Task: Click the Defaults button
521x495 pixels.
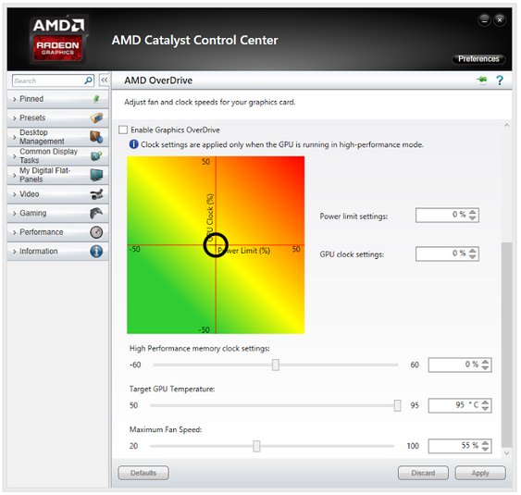Action: (143, 473)
